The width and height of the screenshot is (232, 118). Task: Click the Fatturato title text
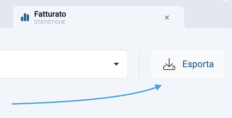[50, 14]
